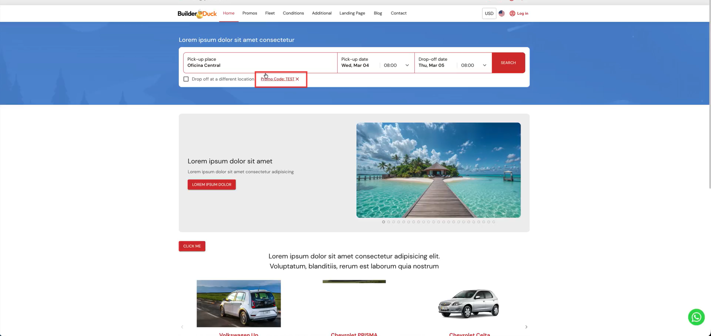Go to previous car in carousel

pos(182,327)
